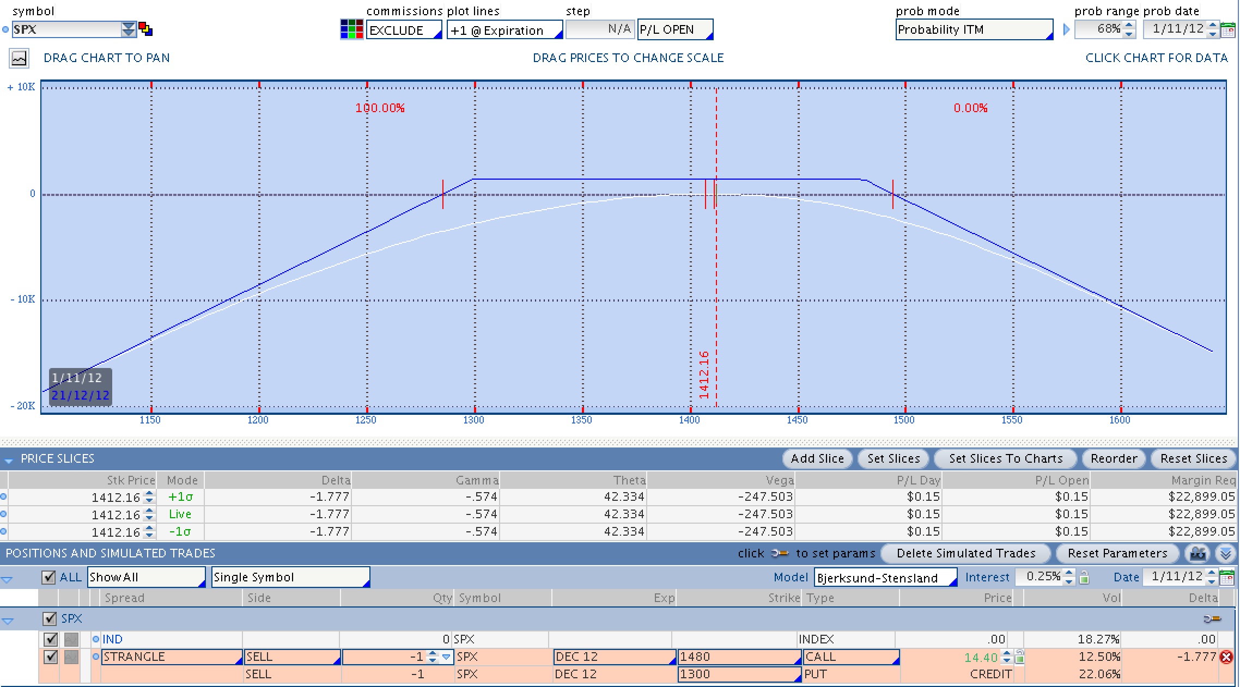Open the Probability ITM prob mode dropdown

click(974, 30)
